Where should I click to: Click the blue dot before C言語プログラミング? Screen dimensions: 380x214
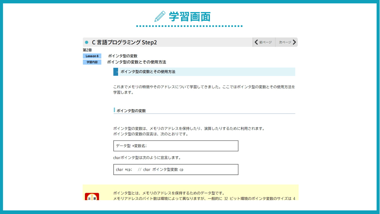point(87,42)
